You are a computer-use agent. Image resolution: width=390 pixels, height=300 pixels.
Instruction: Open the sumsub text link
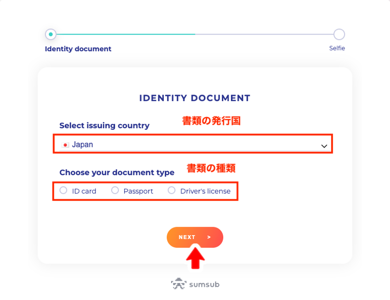(x=204, y=284)
